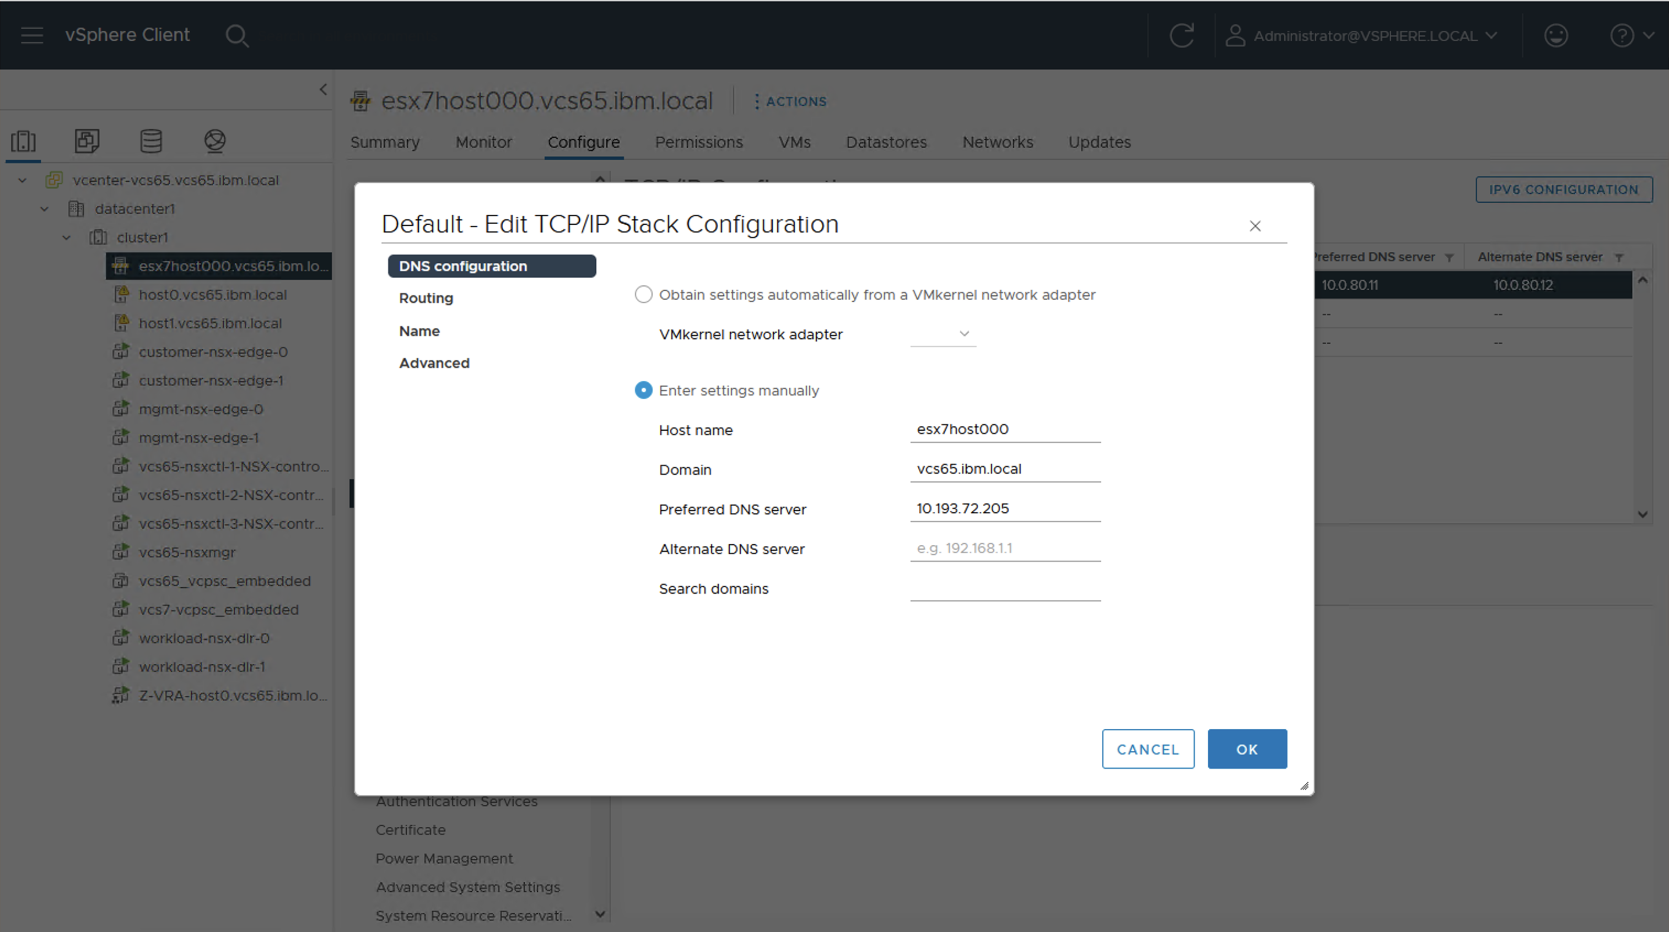
Task: Select Advanced section in dialog
Action: click(434, 364)
